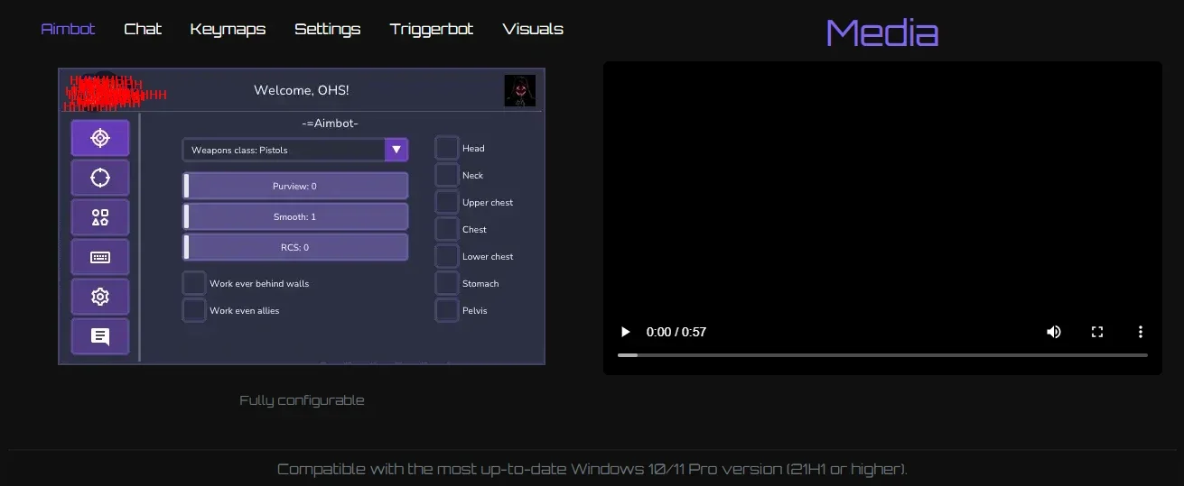Enable the Upper chest checkbox
This screenshot has height=486, width=1184.
coord(447,202)
